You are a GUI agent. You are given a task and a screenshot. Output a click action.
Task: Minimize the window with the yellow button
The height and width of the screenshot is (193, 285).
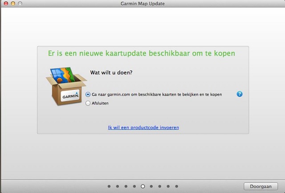tap(13, 4)
